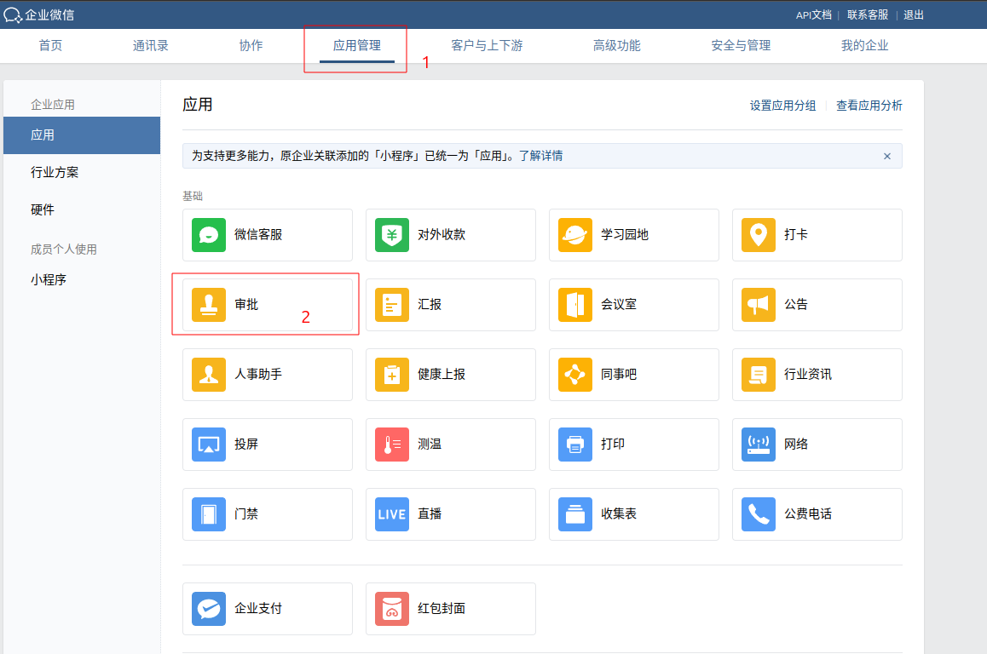
Task: Click the 红包封面 red envelope icon
Action: [x=392, y=609]
